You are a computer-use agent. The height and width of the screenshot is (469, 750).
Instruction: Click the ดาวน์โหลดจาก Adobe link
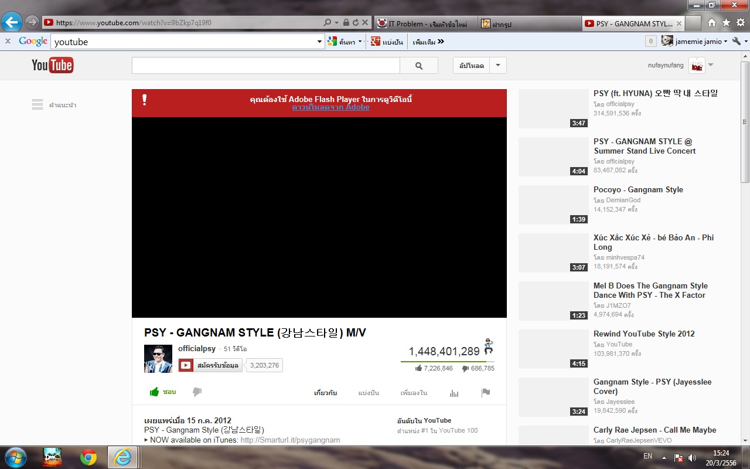tap(330, 107)
